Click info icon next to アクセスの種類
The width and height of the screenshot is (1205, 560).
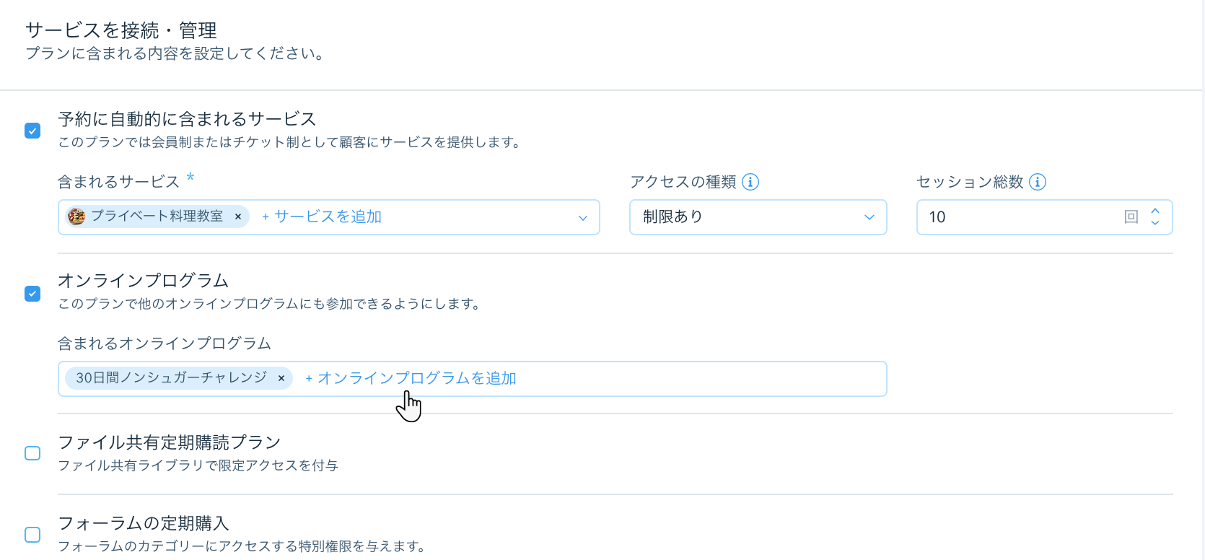[x=750, y=182]
